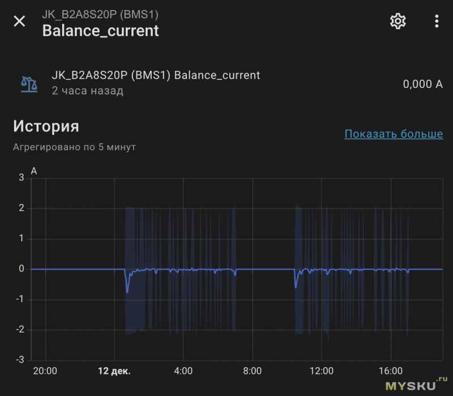
Task: Open the three-dot overflow menu
Action: click(x=436, y=22)
